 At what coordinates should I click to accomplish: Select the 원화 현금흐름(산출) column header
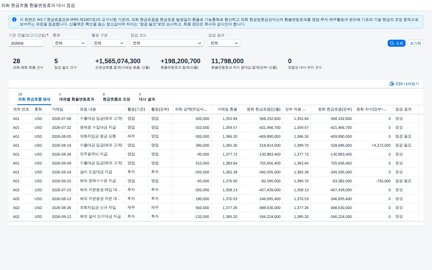click(261, 109)
